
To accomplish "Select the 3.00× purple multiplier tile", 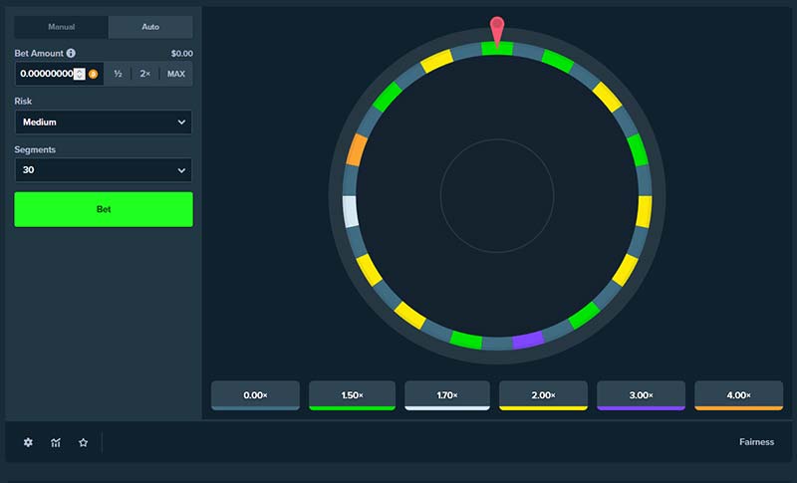I will pyautogui.click(x=641, y=395).
